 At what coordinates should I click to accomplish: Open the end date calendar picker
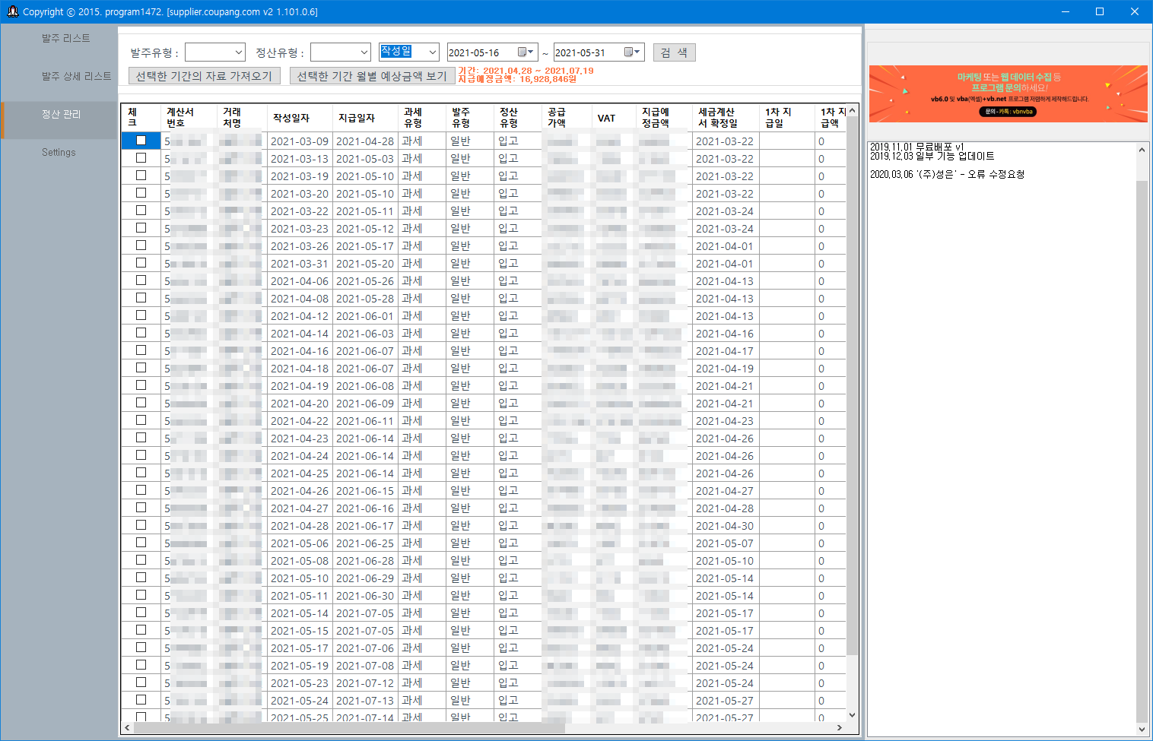click(x=634, y=52)
